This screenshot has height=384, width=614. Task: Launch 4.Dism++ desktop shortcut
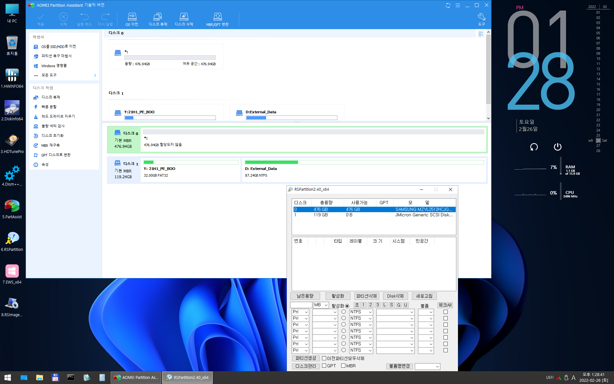[x=12, y=176]
